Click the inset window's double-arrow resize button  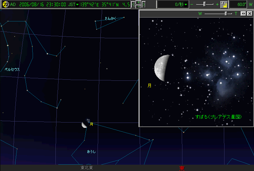[243, 14]
